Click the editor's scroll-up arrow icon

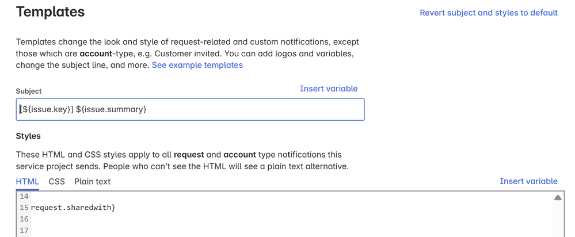(x=557, y=198)
